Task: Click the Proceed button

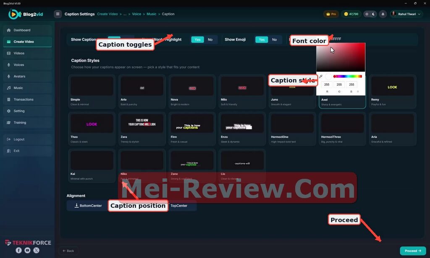Action: [413, 250]
